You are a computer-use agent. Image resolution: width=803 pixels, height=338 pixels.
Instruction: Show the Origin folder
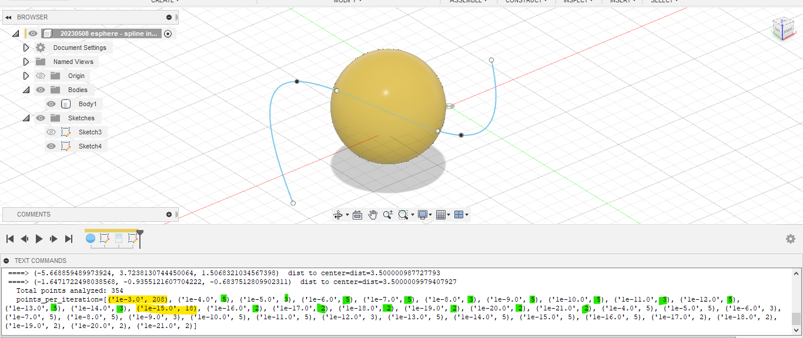pyautogui.click(x=40, y=75)
